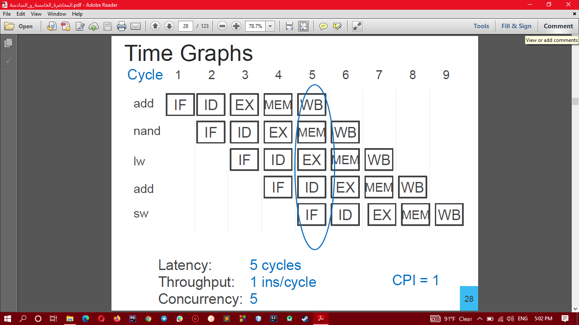Zoom out using the minus button
Image resolution: width=579 pixels, height=325 pixels.
(222, 26)
